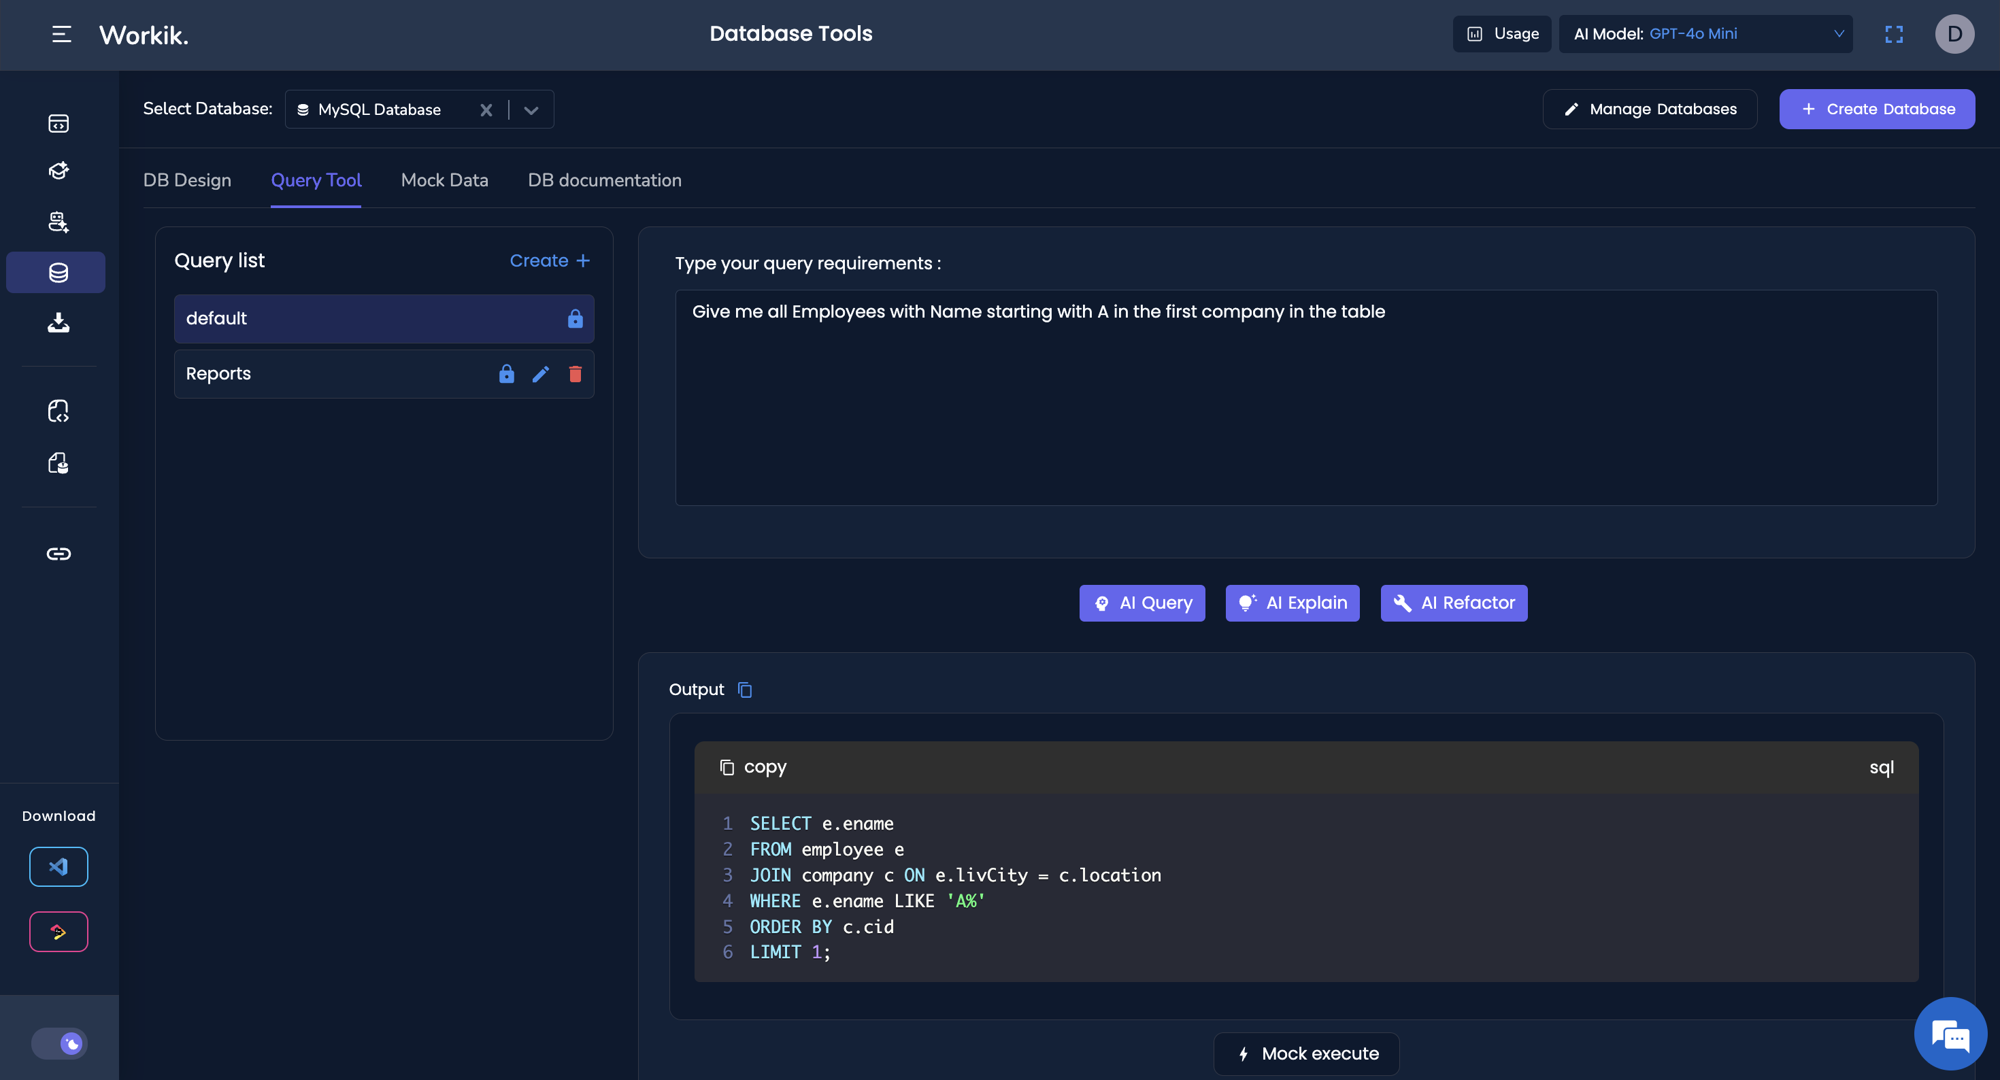Open the chat support bubble
Viewport: 2000px width, 1080px height.
click(1950, 1034)
